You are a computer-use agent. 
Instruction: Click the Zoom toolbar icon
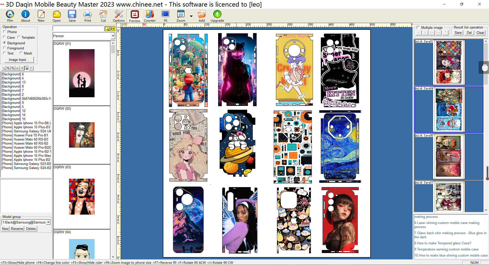click(181, 16)
